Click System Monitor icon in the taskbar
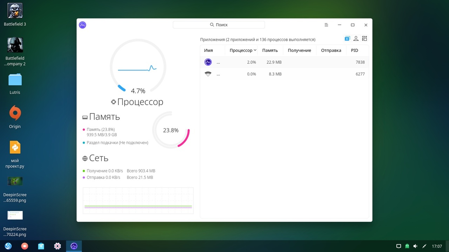 74,246
